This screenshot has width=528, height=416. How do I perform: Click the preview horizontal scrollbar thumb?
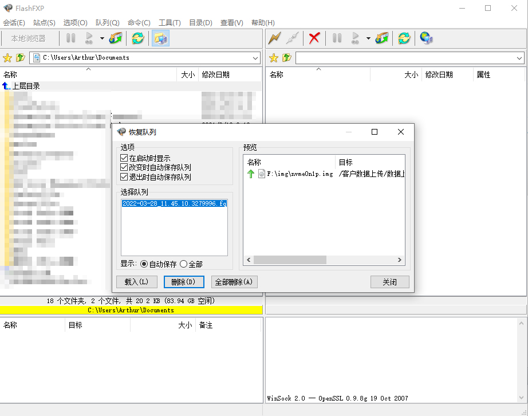click(x=290, y=260)
